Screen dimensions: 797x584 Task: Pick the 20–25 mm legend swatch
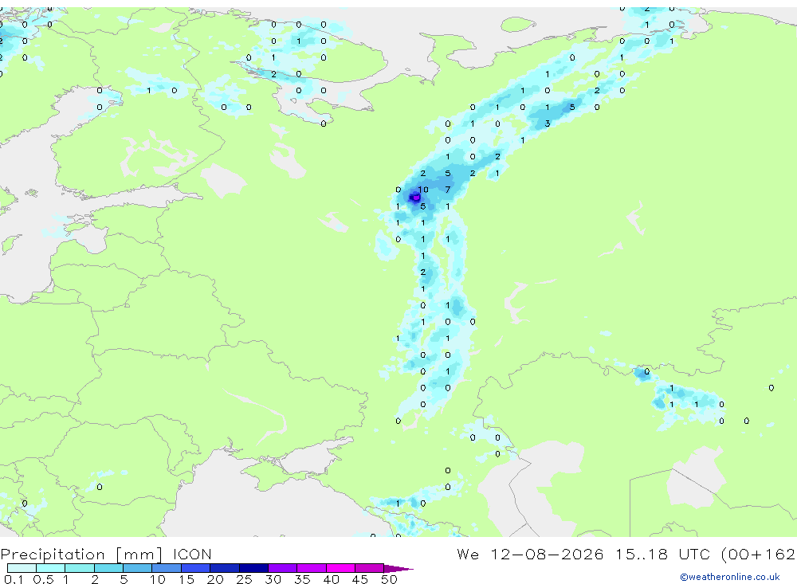225,568
